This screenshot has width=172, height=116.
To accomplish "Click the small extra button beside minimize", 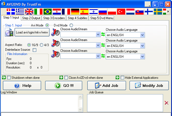I will 148,4.
